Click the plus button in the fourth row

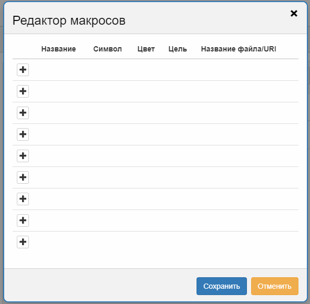click(x=23, y=134)
